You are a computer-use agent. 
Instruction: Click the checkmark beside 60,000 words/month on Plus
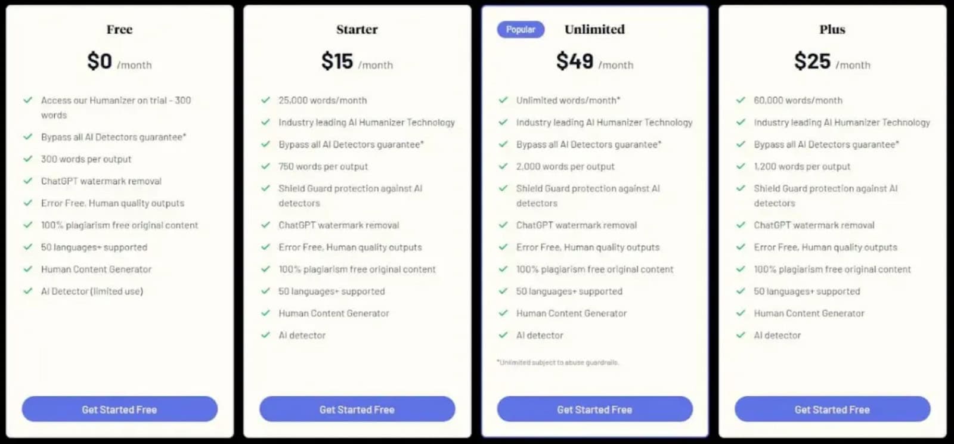tap(741, 100)
